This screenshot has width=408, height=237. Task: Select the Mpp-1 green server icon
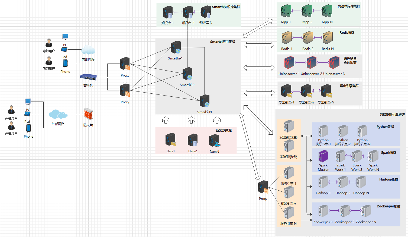(x=286, y=11)
